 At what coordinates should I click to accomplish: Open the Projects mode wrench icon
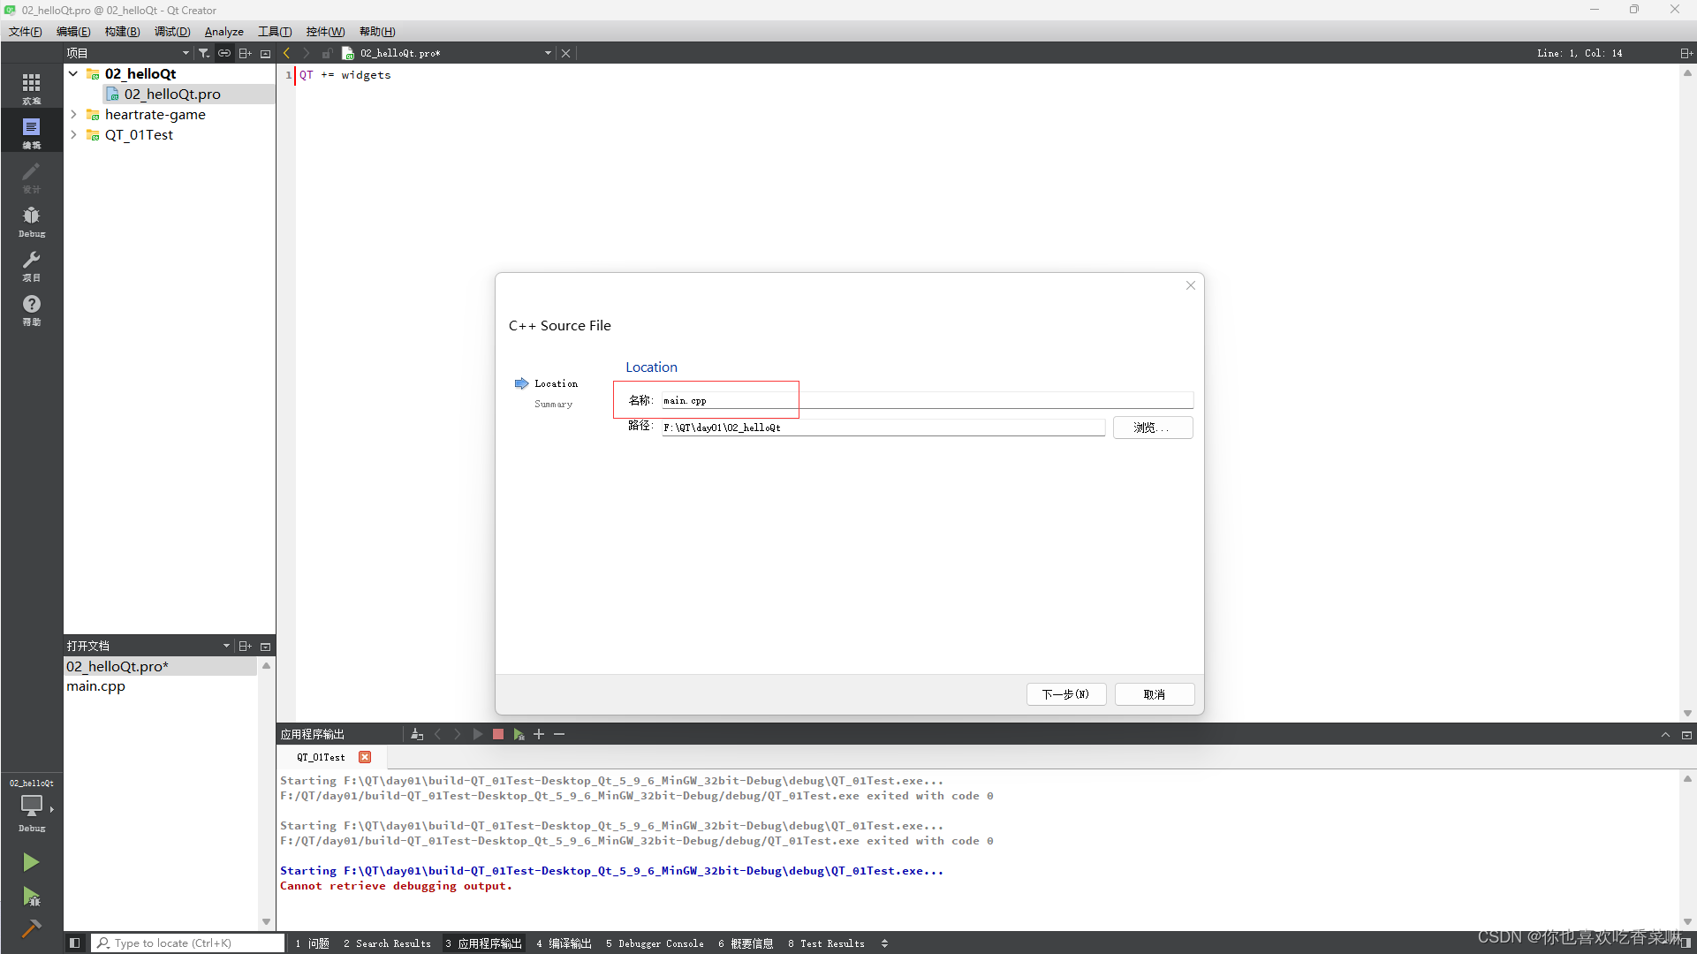click(31, 265)
